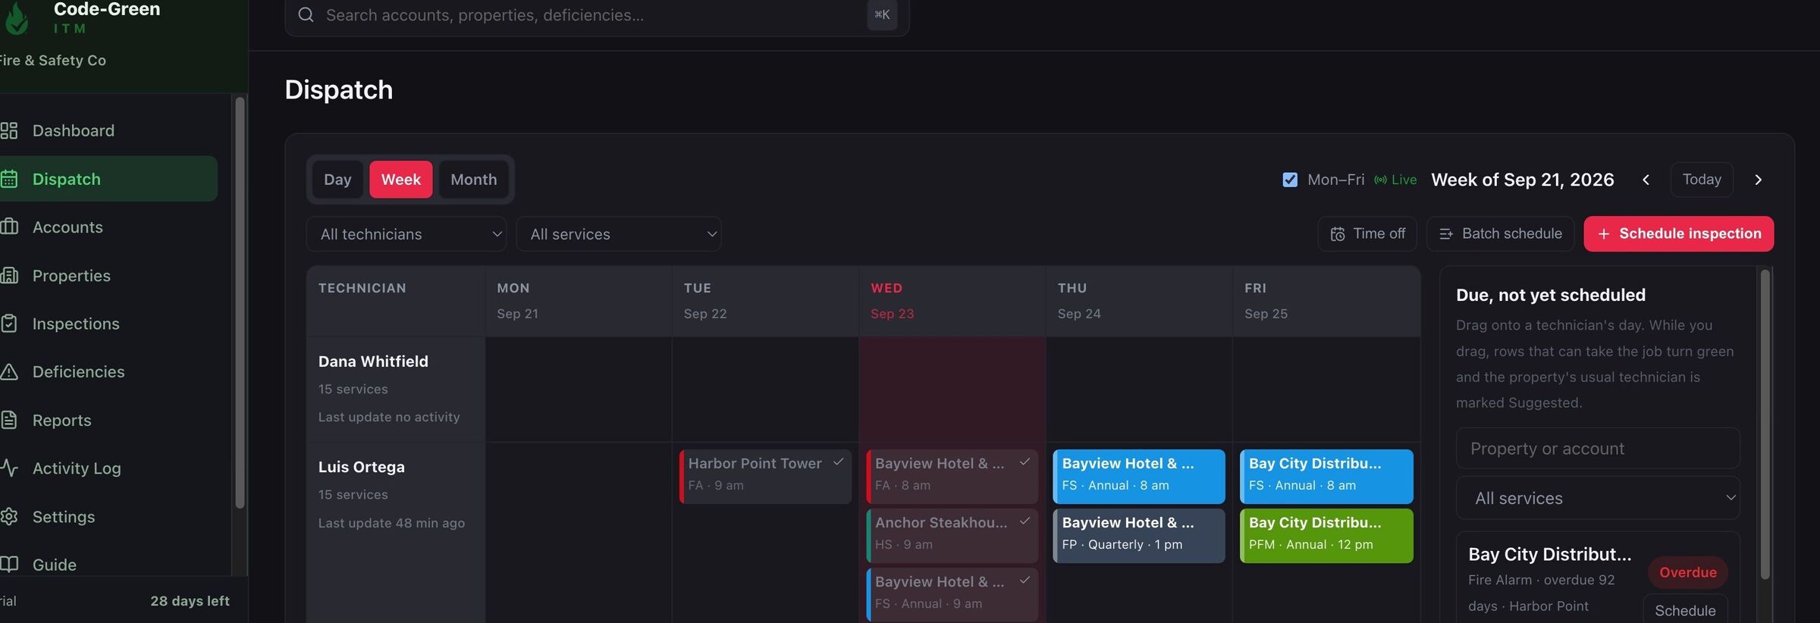
Task: Click the Today button
Action: tap(1702, 180)
